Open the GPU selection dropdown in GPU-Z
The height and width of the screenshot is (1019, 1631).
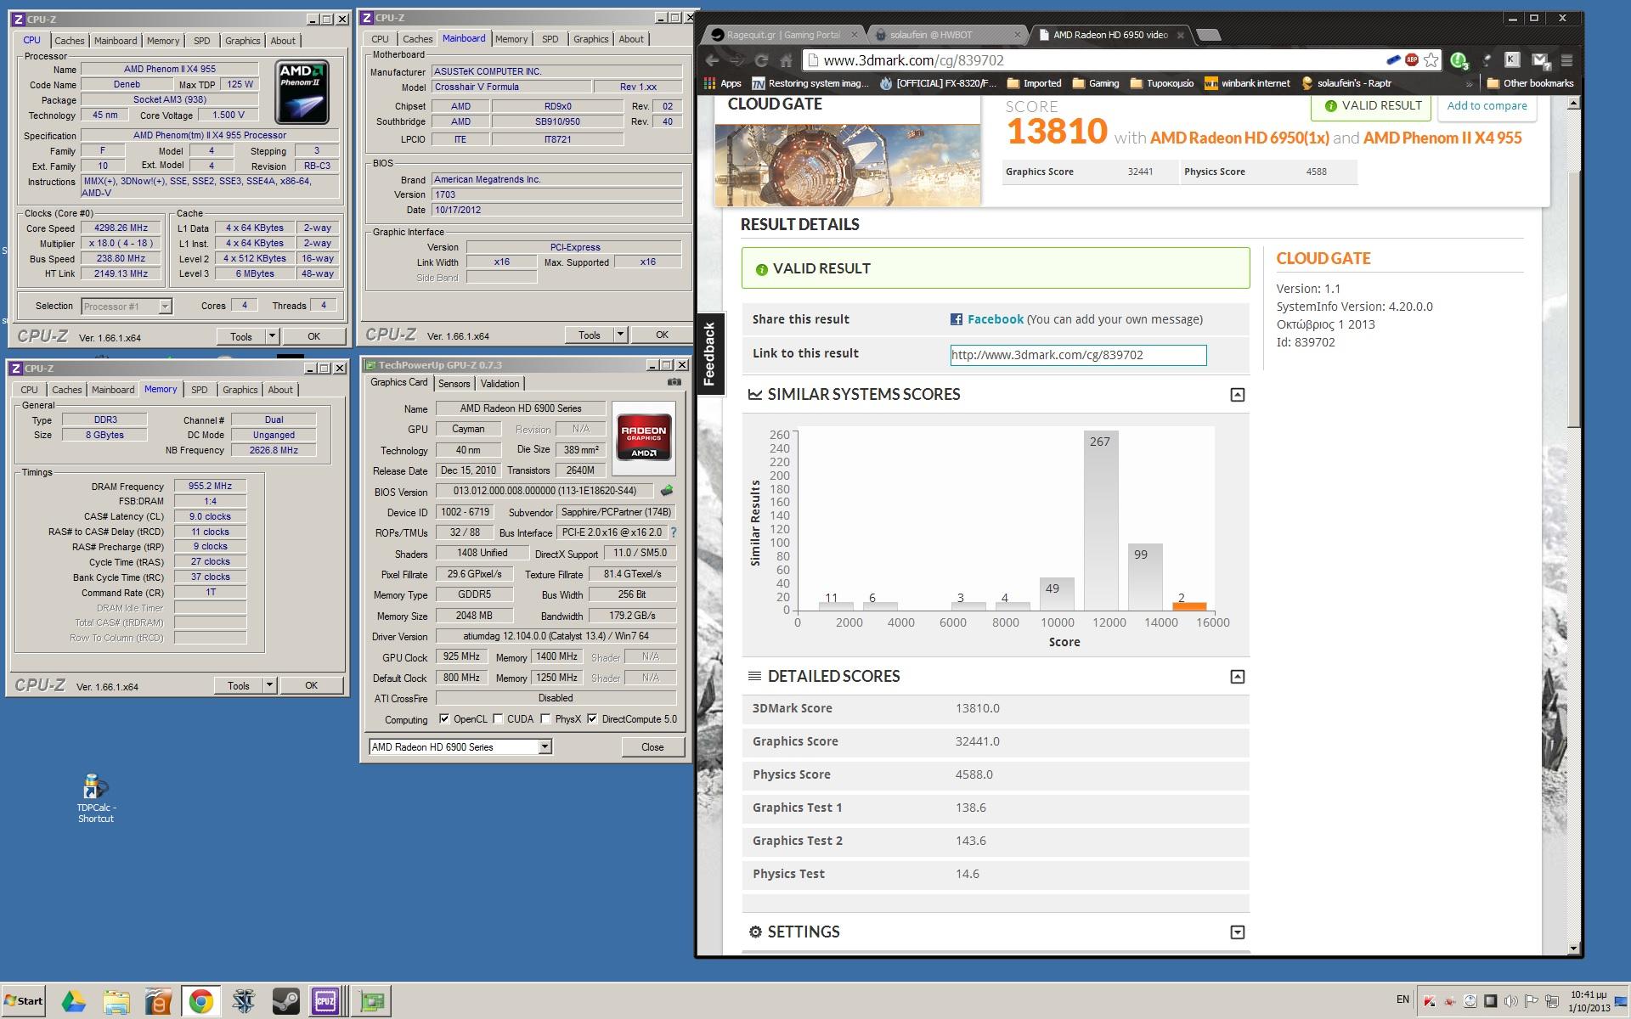[x=545, y=746]
